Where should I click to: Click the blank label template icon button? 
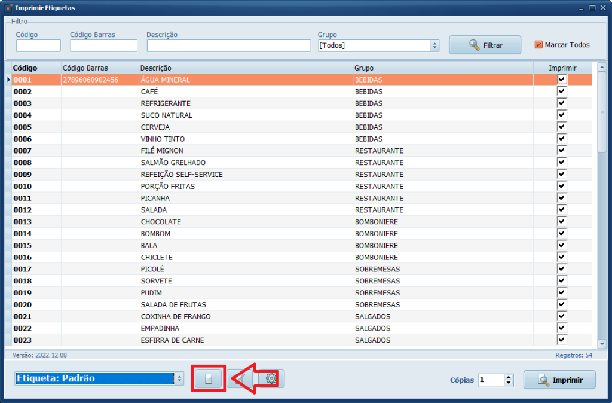pos(208,379)
